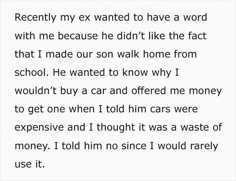Click the word "ex" in the first line
The width and height of the screenshot is (236, 181).
84,18
